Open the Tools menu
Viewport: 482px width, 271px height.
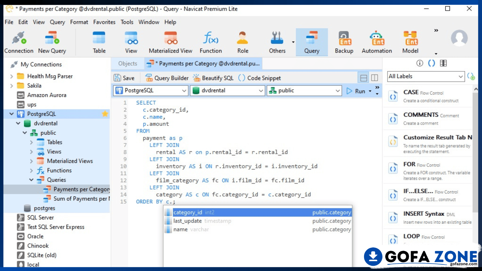[127, 22]
